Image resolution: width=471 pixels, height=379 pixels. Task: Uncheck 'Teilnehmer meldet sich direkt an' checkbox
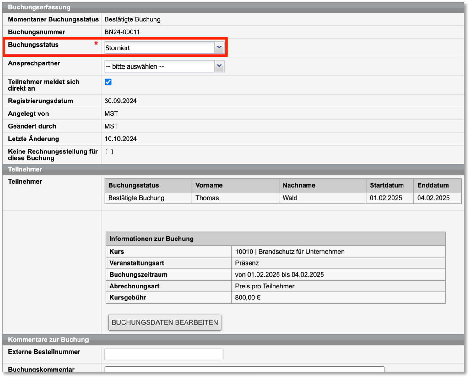click(108, 82)
